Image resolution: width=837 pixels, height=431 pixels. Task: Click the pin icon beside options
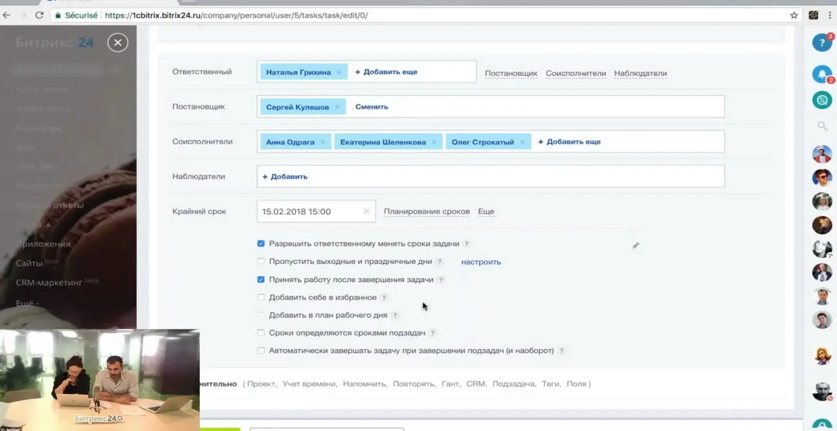635,246
